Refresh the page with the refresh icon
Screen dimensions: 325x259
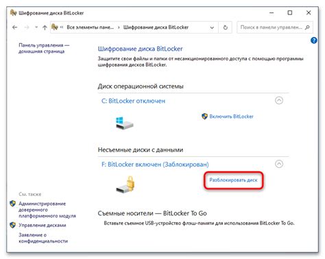coord(226,27)
